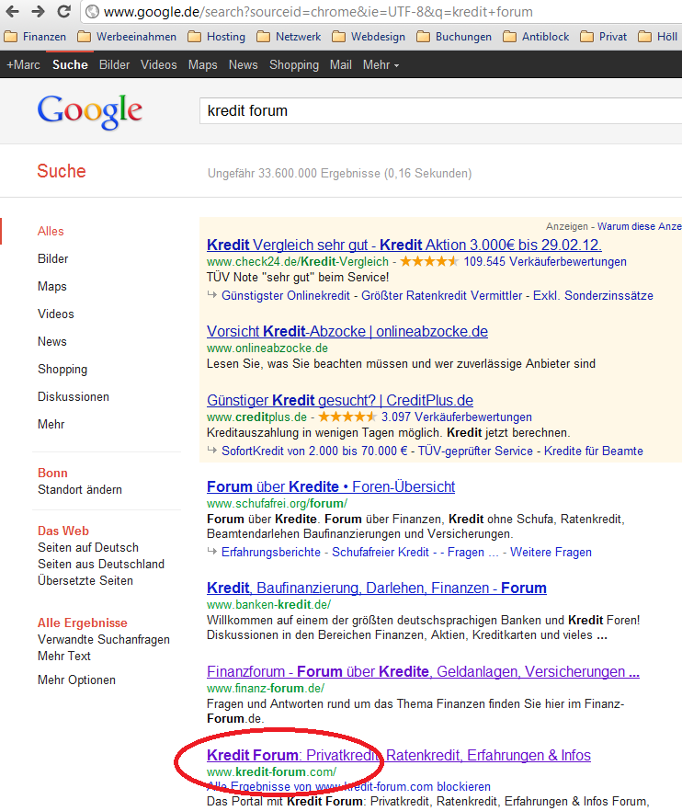Filter results by News in the sidebar

52,341
